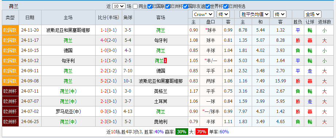Viewport: 336px width, 138px height.
Task: Click home team 德国 on 24-10-15
Action: click(68, 50)
